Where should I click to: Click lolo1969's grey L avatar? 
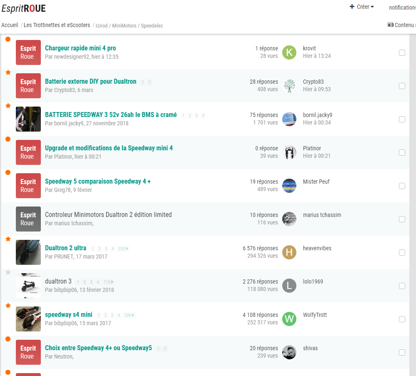[289, 286]
